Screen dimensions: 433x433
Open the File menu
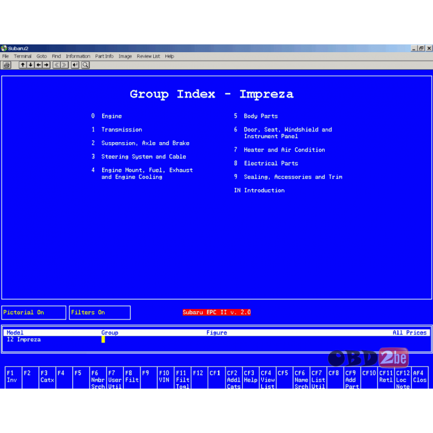(x=6, y=56)
